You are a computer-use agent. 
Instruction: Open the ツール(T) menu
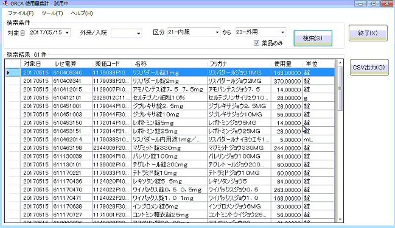pos(52,13)
